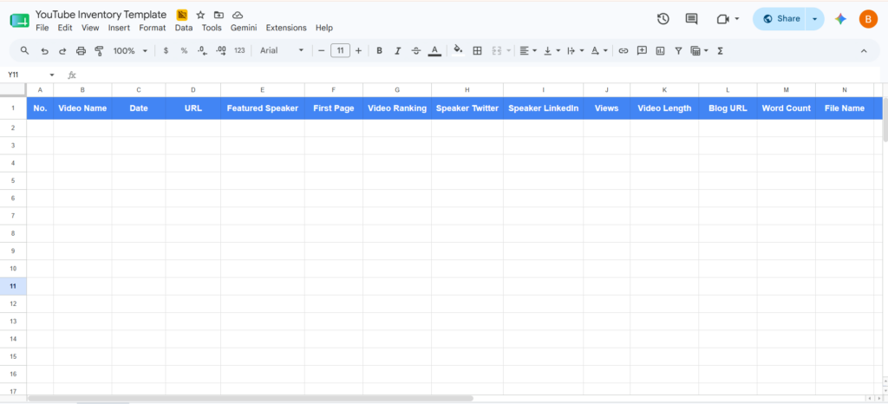888x404 pixels.
Task: Open the borders tool
Action: coord(478,51)
